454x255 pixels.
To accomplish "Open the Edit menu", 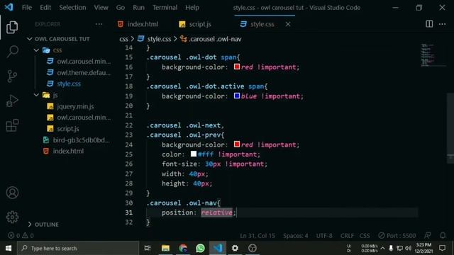I will (x=45, y=7).
